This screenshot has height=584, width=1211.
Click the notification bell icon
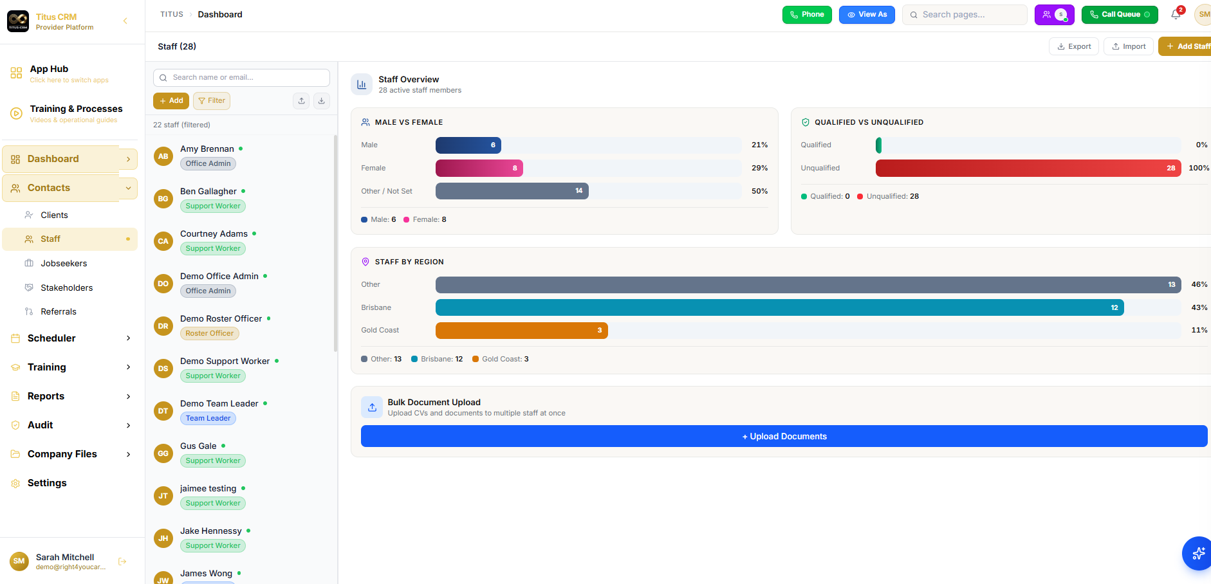(1176, 15)
